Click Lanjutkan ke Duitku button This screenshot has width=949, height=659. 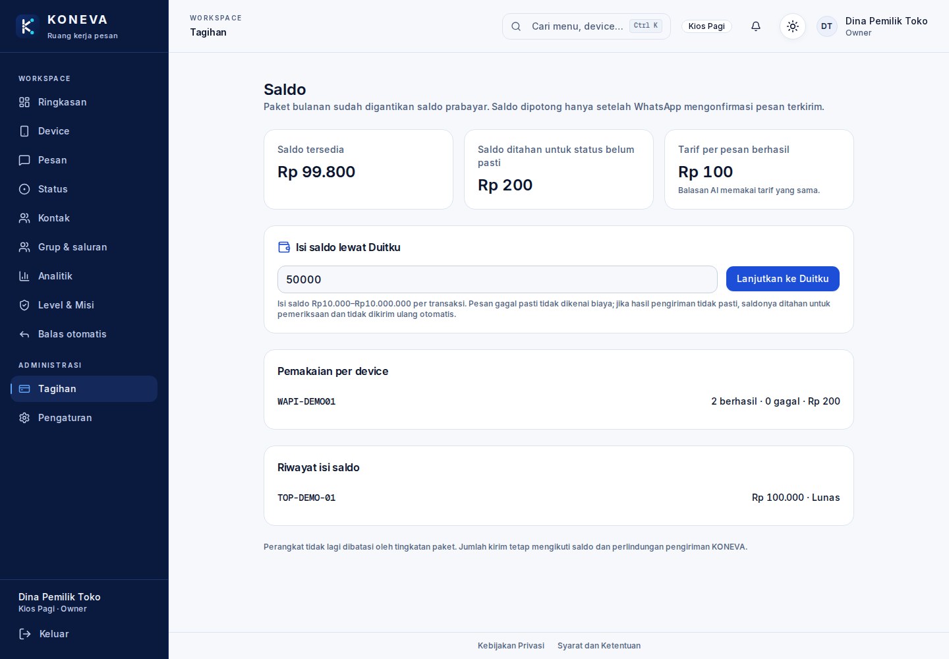click(783, 279)
